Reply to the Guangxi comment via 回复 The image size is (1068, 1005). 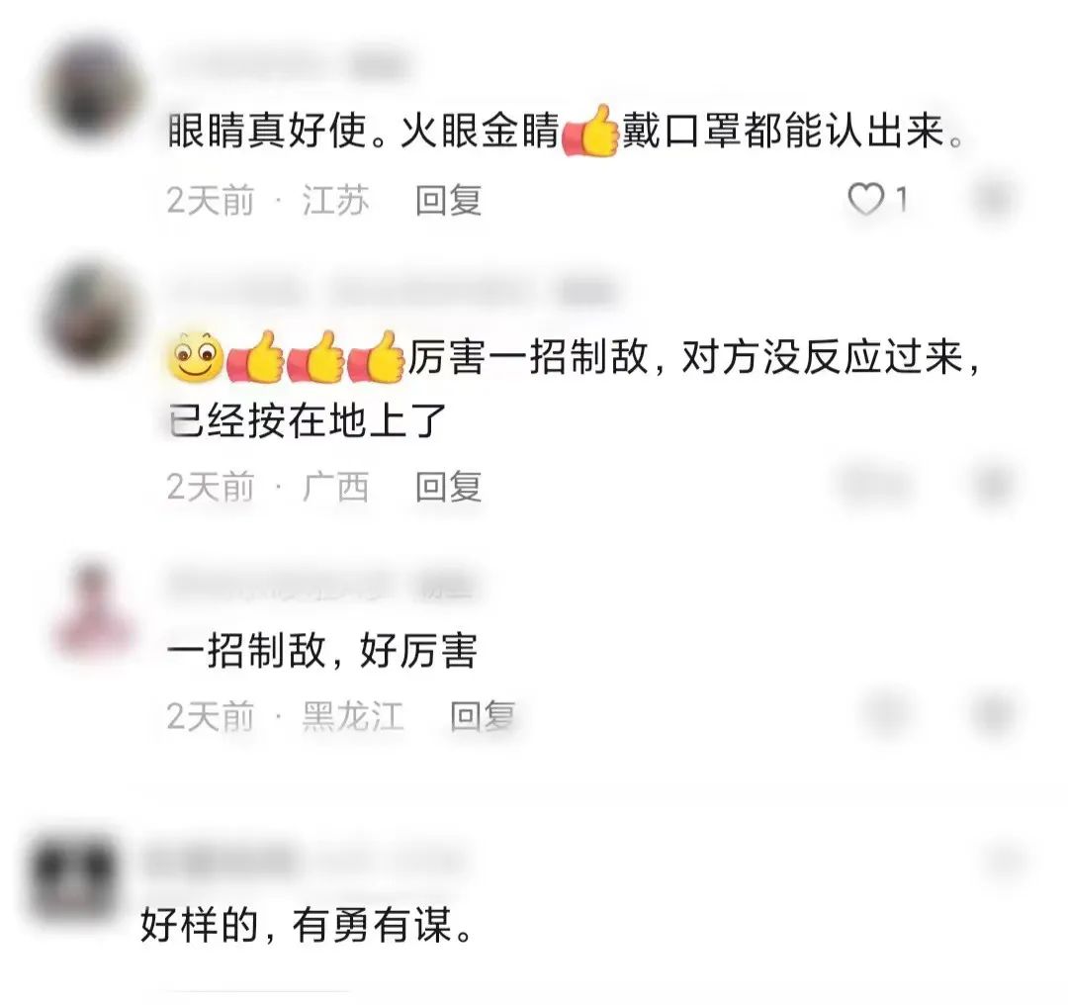[449, 487]
